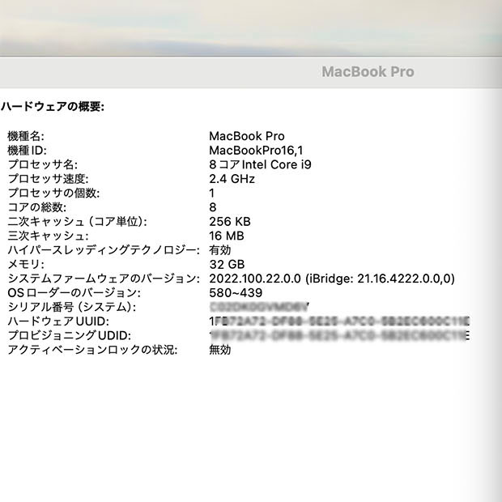Click the メモリ label
This screenshot has height=502, width=502.
tap(26, 265)
